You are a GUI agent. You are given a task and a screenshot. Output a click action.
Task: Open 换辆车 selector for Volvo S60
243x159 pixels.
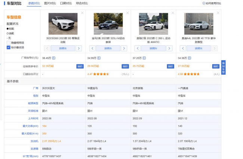tap(63, 48)
